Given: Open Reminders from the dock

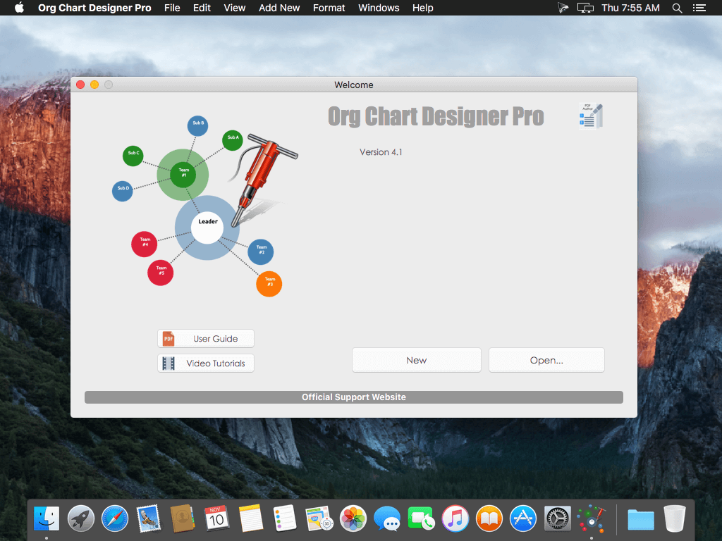Looking at the screenshot, I should (285, 518).
